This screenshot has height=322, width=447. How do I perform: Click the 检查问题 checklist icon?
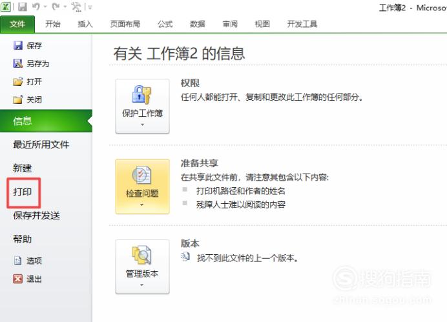click(141, 175)
